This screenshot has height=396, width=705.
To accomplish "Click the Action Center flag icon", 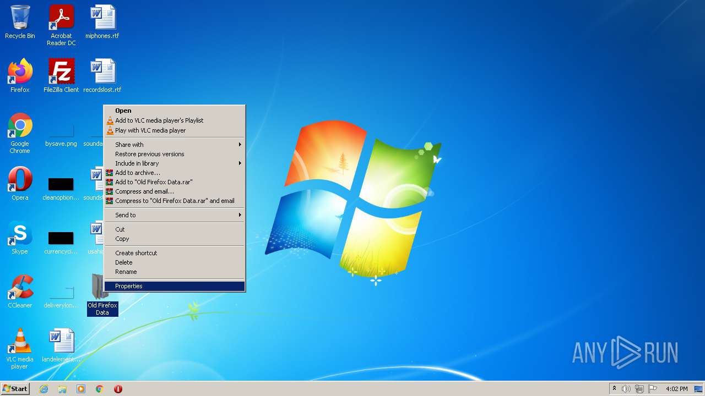I will click(652, 389).
